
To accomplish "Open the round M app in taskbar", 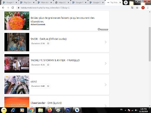I will 77,110.
